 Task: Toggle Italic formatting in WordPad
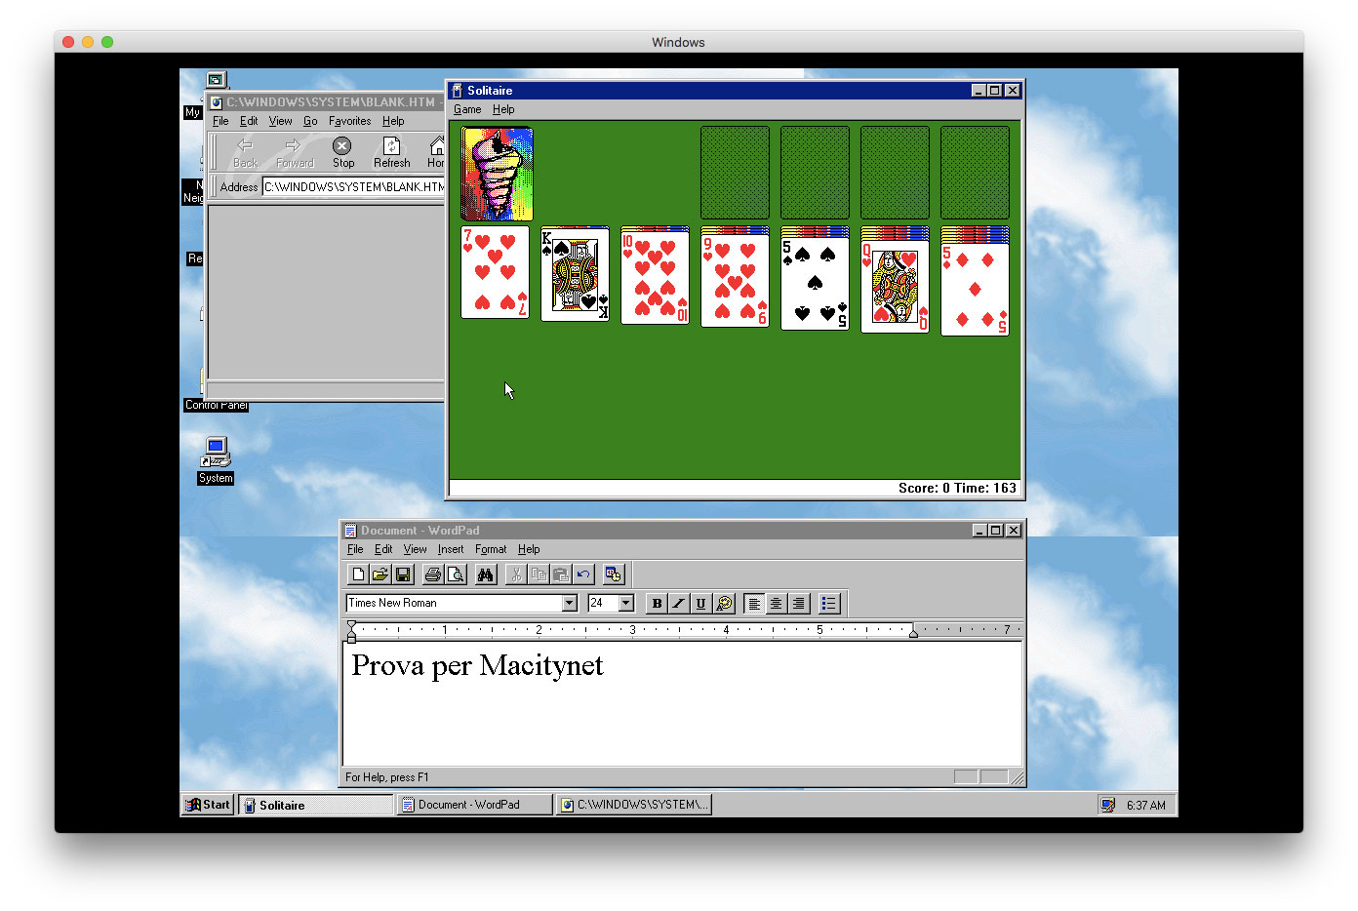(678, 604)
